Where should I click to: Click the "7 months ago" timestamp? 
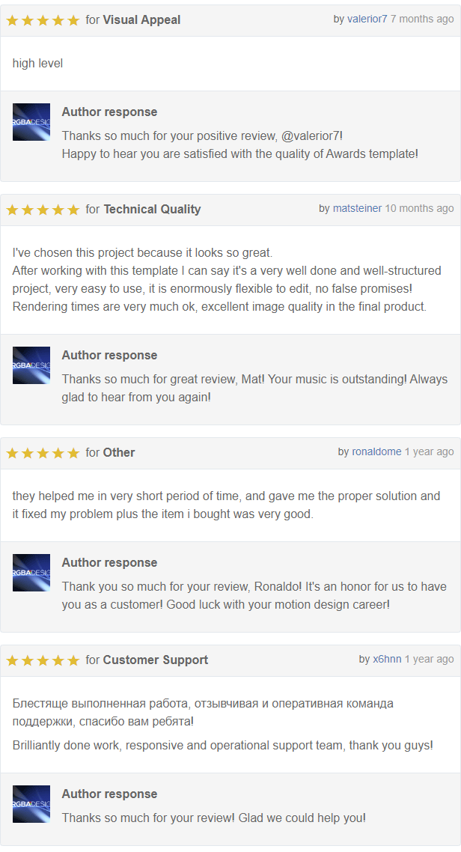click(x=422, y=19)
